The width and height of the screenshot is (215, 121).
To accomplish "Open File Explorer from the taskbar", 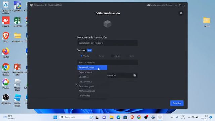I will [111, 117].
